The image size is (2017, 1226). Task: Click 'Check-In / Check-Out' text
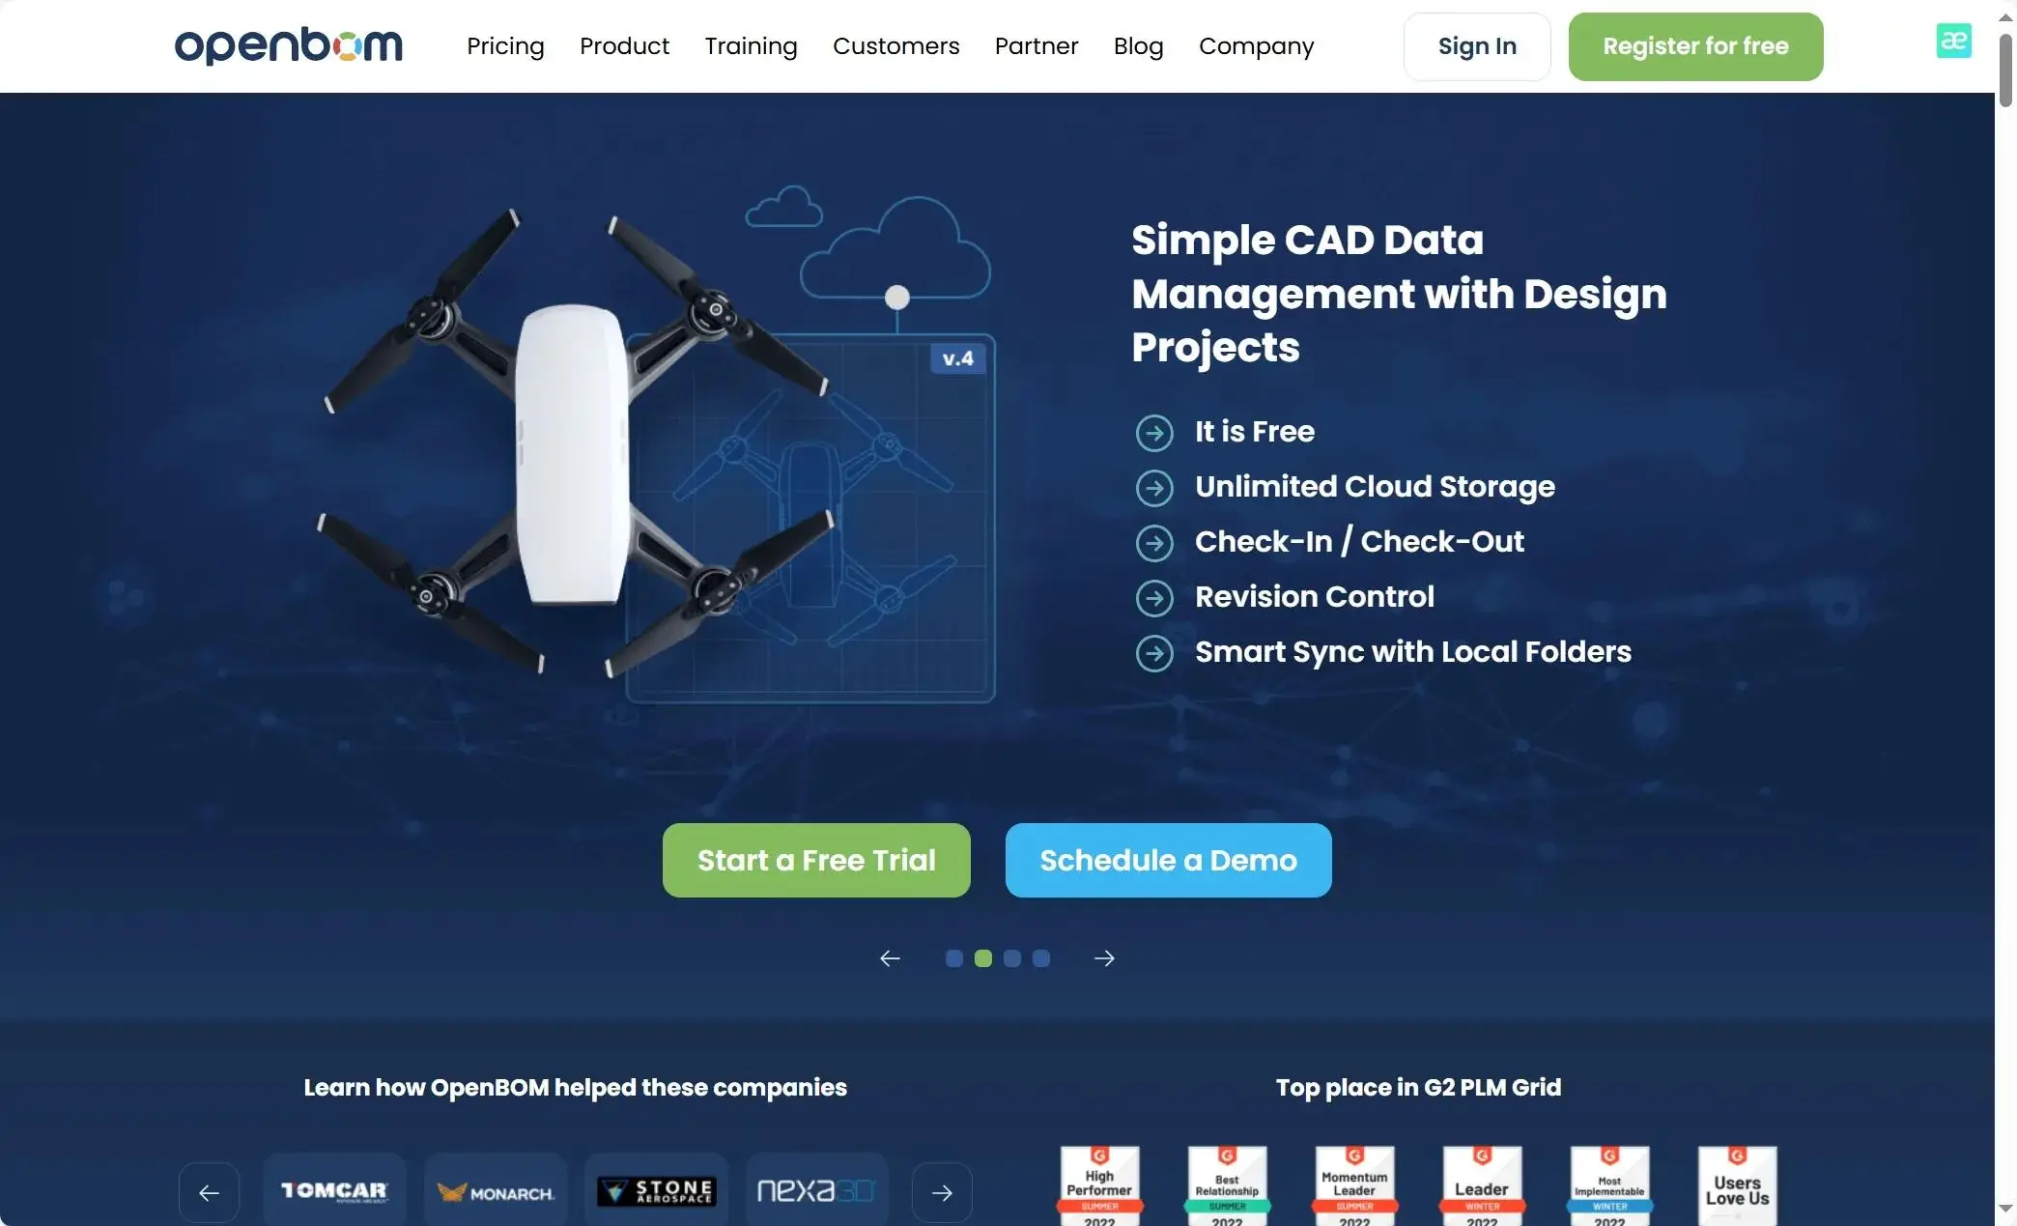(x=1359, y=541)
